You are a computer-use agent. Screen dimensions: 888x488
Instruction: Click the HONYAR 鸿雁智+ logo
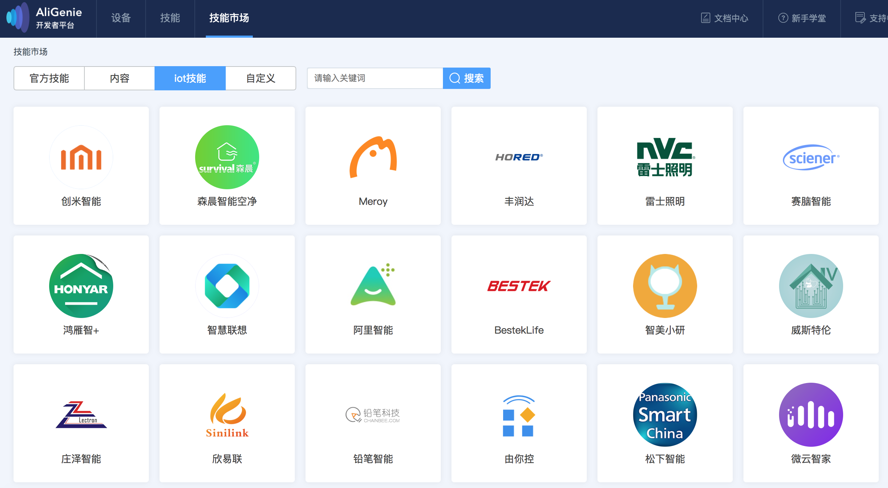(x=81, y=286)
